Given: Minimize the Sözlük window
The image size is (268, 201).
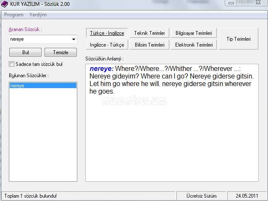Looking at the screenshot, I should (x=231, y=3).
